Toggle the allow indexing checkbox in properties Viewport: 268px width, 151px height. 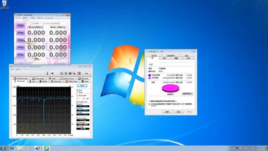pyautogui.click(x=149, y=104)
